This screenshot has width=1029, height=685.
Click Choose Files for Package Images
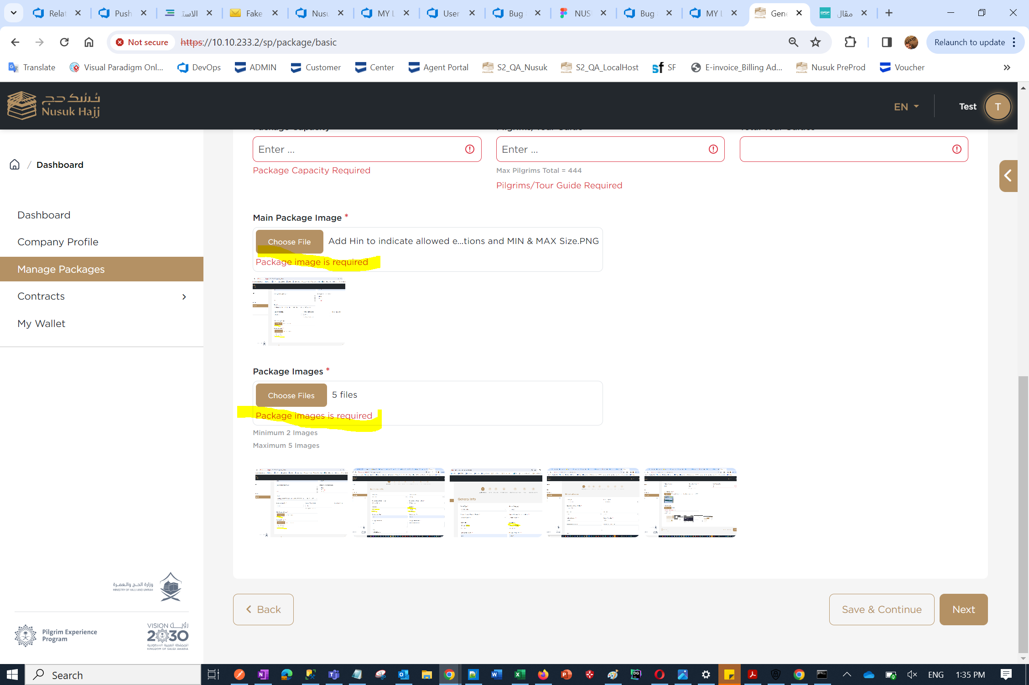tap(291, 395)
